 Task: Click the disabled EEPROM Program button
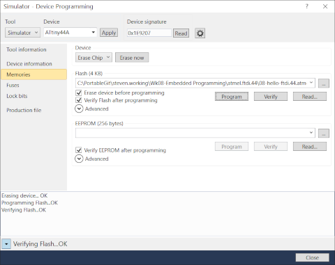coord(232,147)
